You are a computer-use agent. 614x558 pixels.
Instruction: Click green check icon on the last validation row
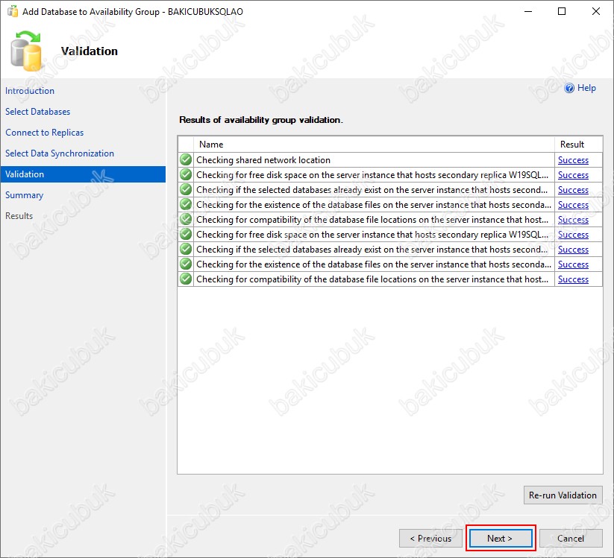(x=186, y=279)
